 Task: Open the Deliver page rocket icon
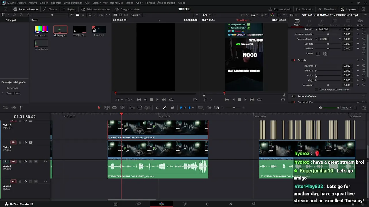pyautogui.click(x=254, y=204)
